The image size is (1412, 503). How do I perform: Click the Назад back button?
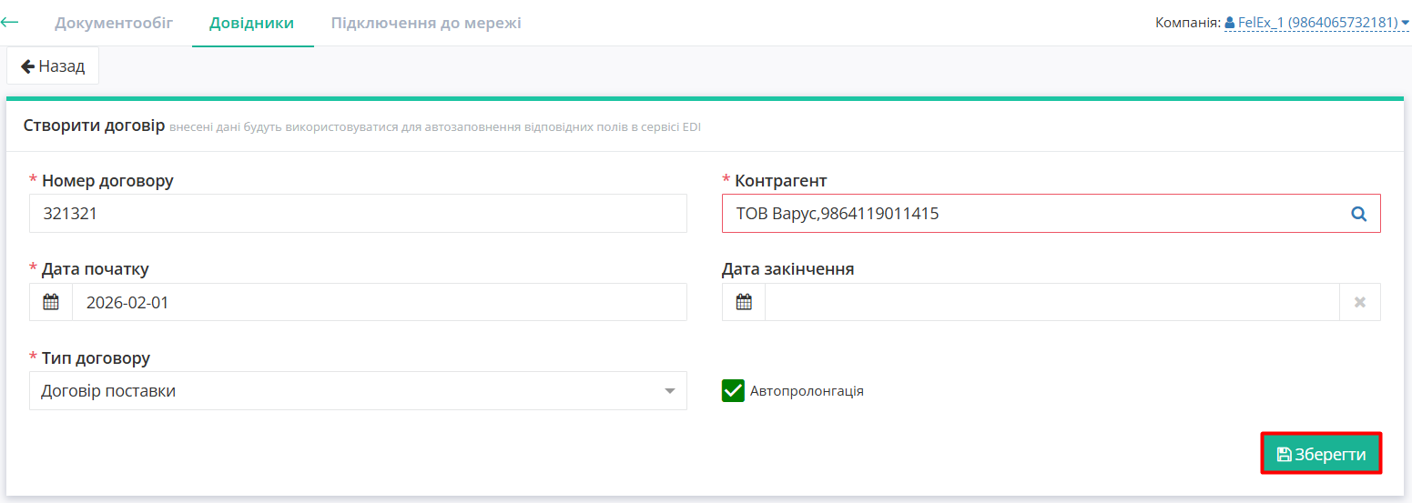(53, 65)
